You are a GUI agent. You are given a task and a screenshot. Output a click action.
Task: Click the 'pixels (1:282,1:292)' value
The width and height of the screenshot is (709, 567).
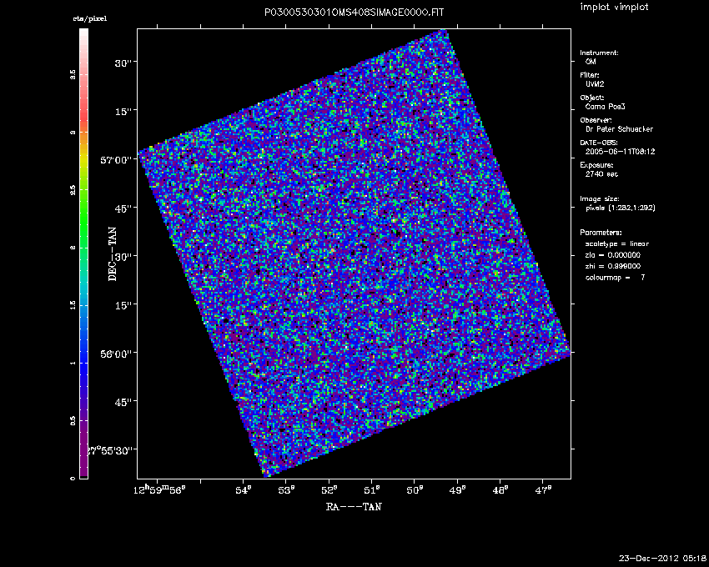(621, 208)
